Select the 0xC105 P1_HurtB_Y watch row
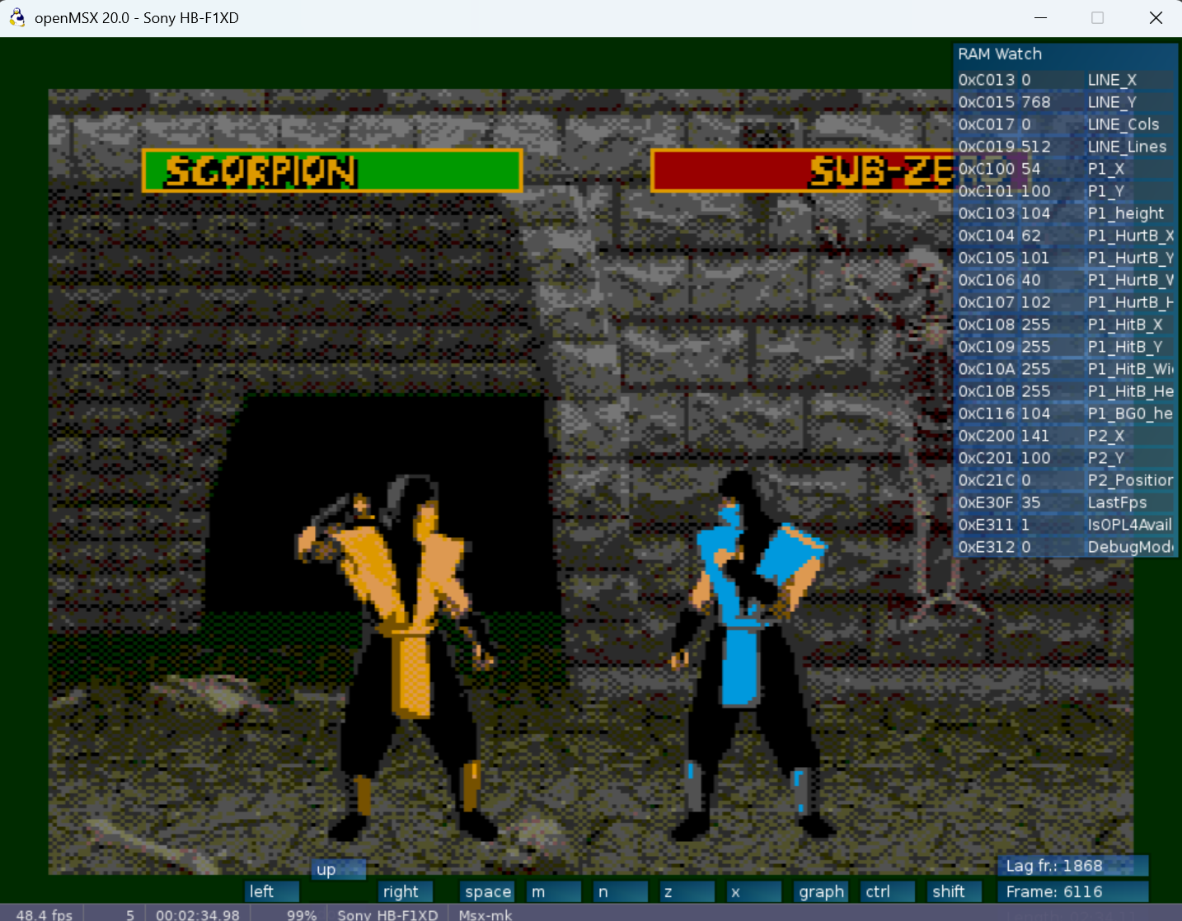Screen dimensions: 1182x921 point(1065,258)
